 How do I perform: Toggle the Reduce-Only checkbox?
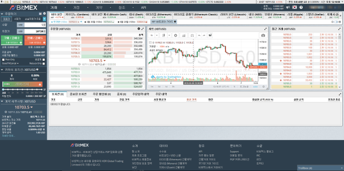click(x=44, y=63)
